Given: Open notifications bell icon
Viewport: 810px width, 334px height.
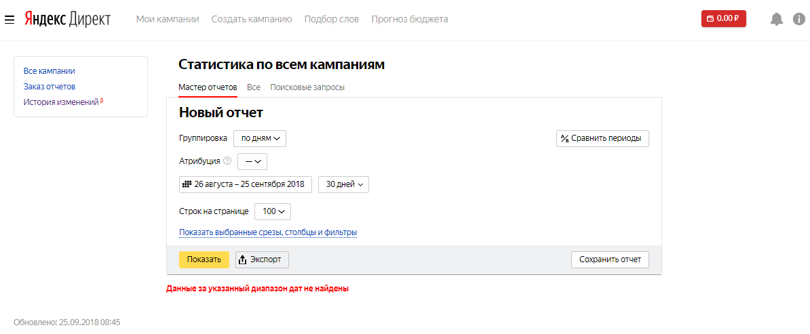Looking at the screenshot, I should pos(777,20).
